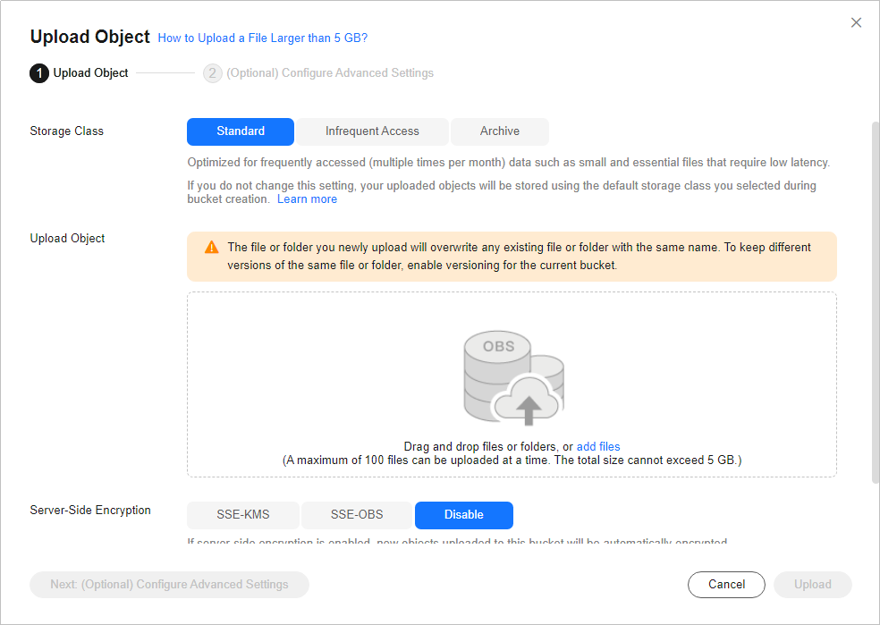Screen dimensions: 880x625
Task: Click the step 1 circle indicator
Action: click(39, 73)
